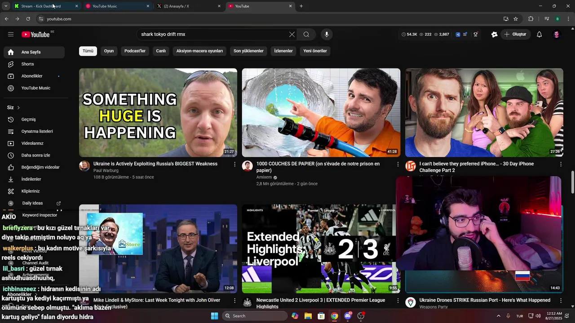
Task: Select the Oyun filter chip
Action: [x=109, y=51]
